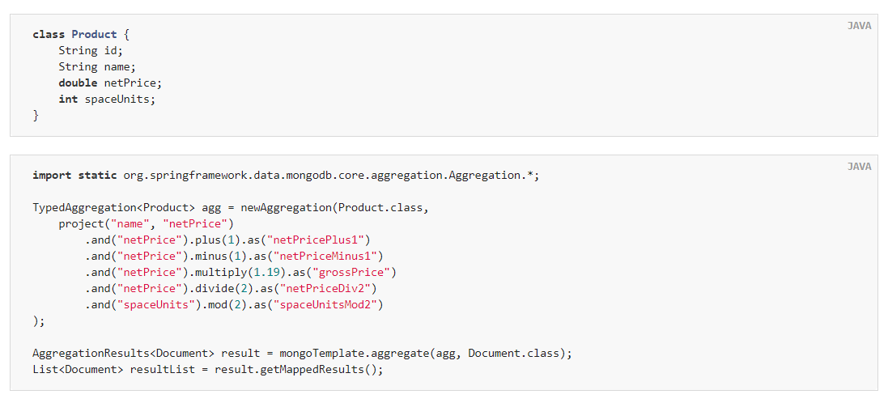The image size is (888, 403).
Task: Click the AggregationResults<Document> type text
Action: pyautogui.click(x=124, y=353)
